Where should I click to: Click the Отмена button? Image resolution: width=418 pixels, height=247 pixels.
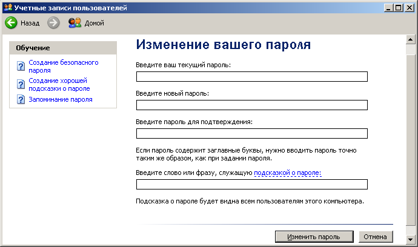pos(376,237)
